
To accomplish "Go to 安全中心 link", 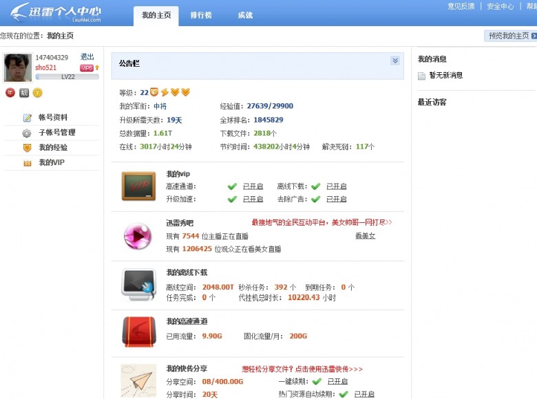I will click(501, 6).
